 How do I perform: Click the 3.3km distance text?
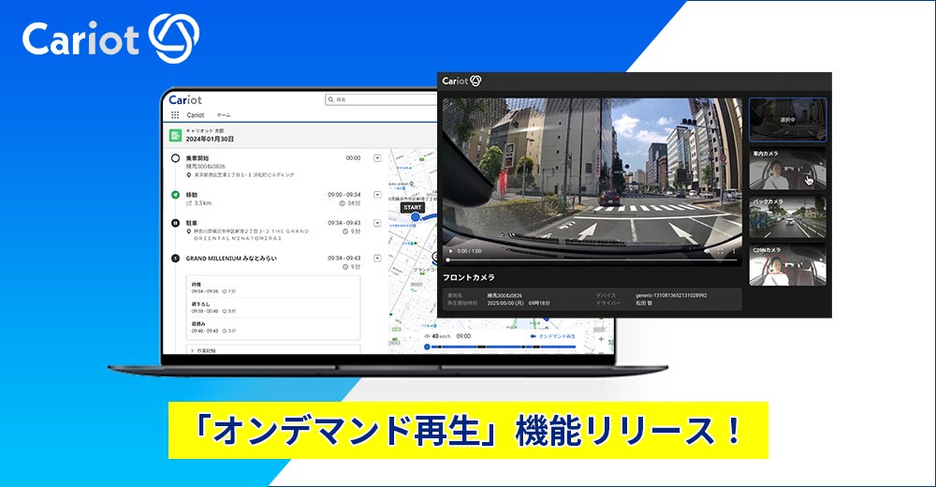pos(202,203)
